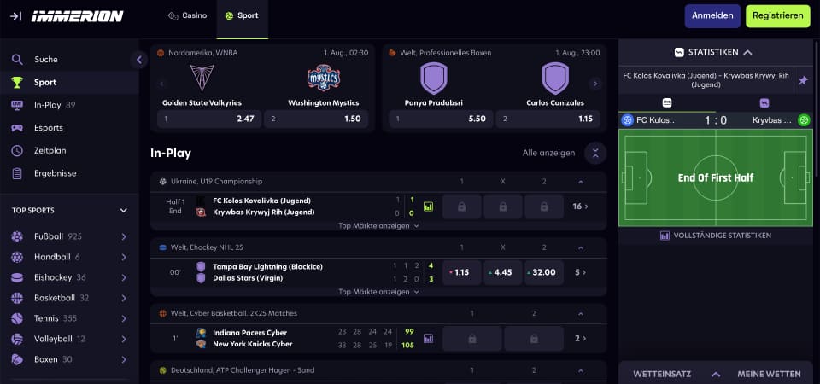This screenshot has height=384, width=820.
Task: Expand Fußball 925 chevron
Action: (124, 236)
